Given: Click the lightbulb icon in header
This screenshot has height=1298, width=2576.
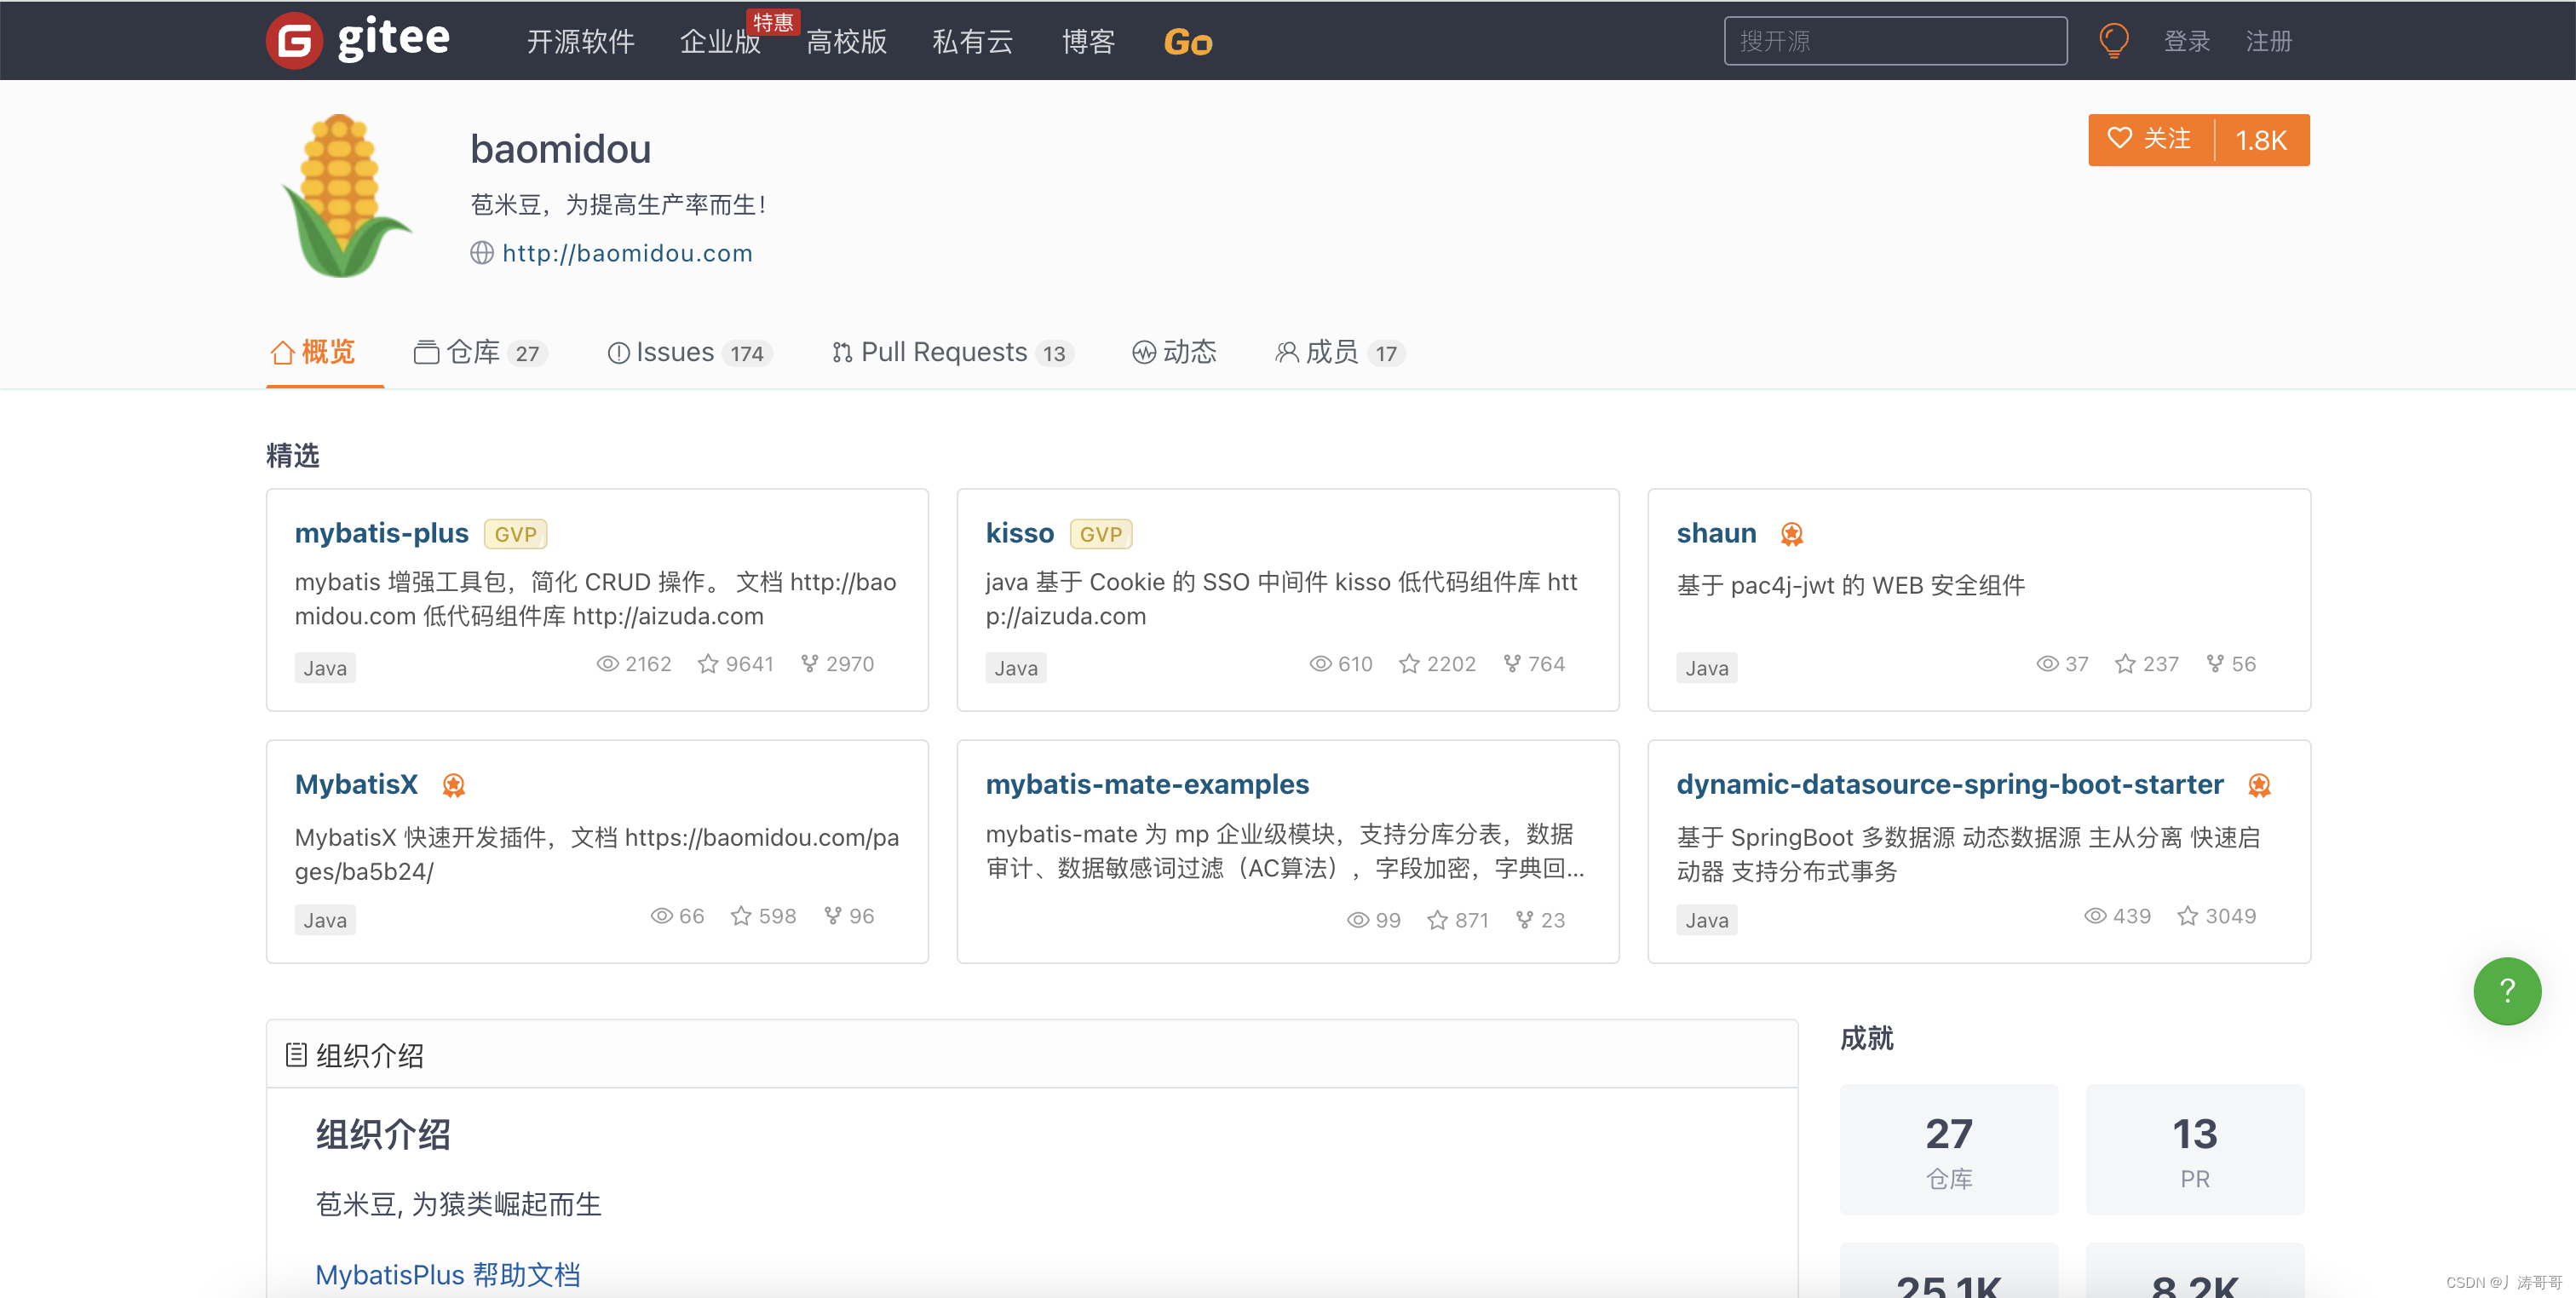Looking at the screenshot, I should 2113,41.
